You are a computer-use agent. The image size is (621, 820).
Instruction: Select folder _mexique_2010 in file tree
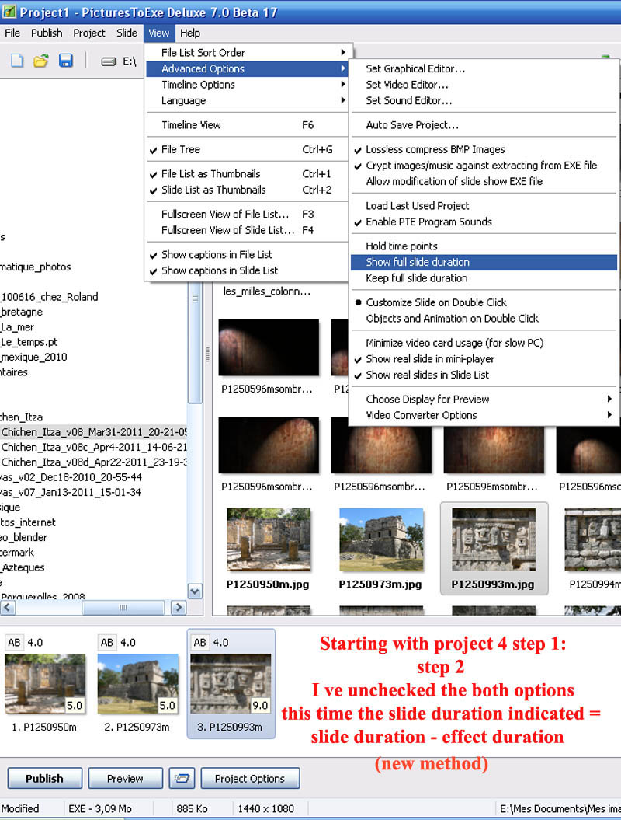point(34,358)
